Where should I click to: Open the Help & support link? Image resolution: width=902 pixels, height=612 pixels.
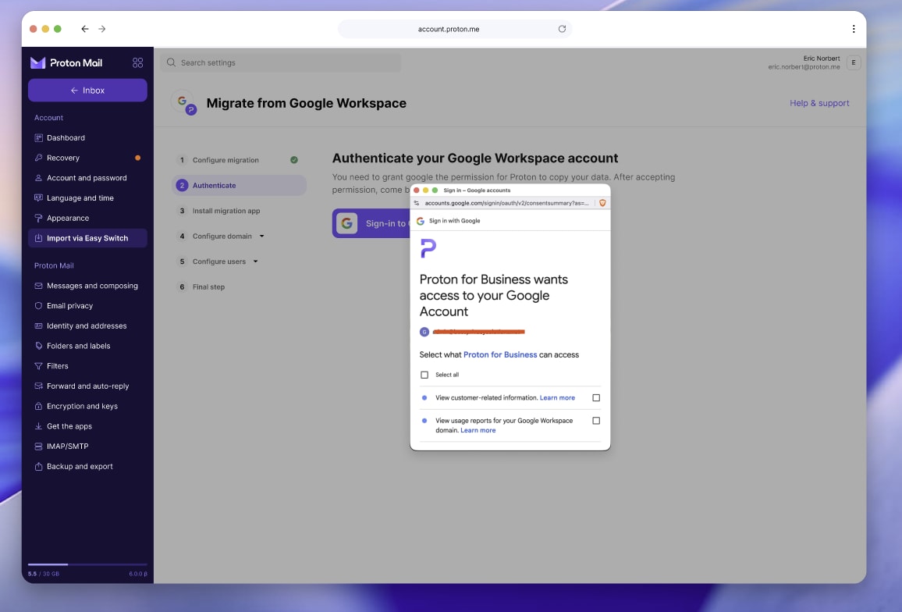[x=819, y=103]
